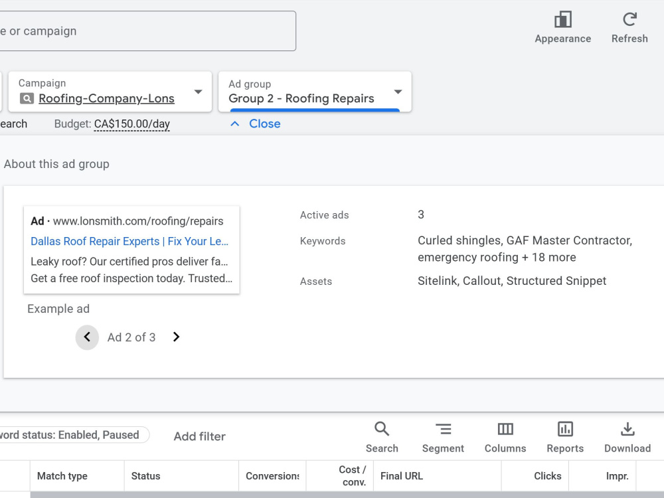Sort by the Match type column header
The width and height of the screenshot is (664, 498).
click(x=62, y=476)
